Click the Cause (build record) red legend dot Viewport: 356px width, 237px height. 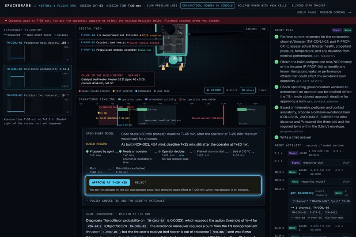coord(80,91)
